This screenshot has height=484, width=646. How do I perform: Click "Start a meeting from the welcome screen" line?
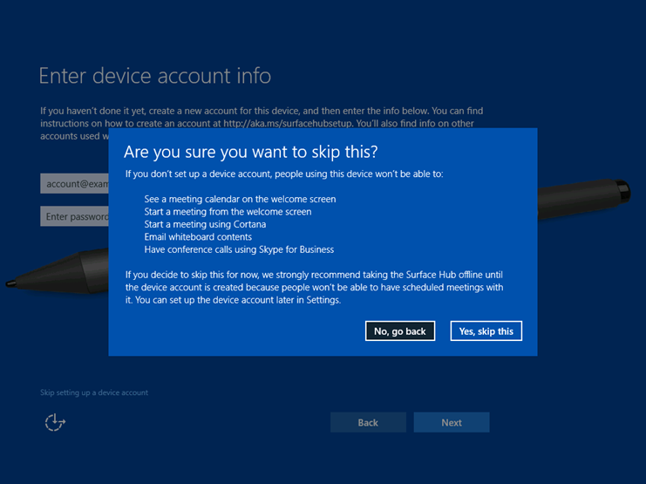(x=228, y=212)
